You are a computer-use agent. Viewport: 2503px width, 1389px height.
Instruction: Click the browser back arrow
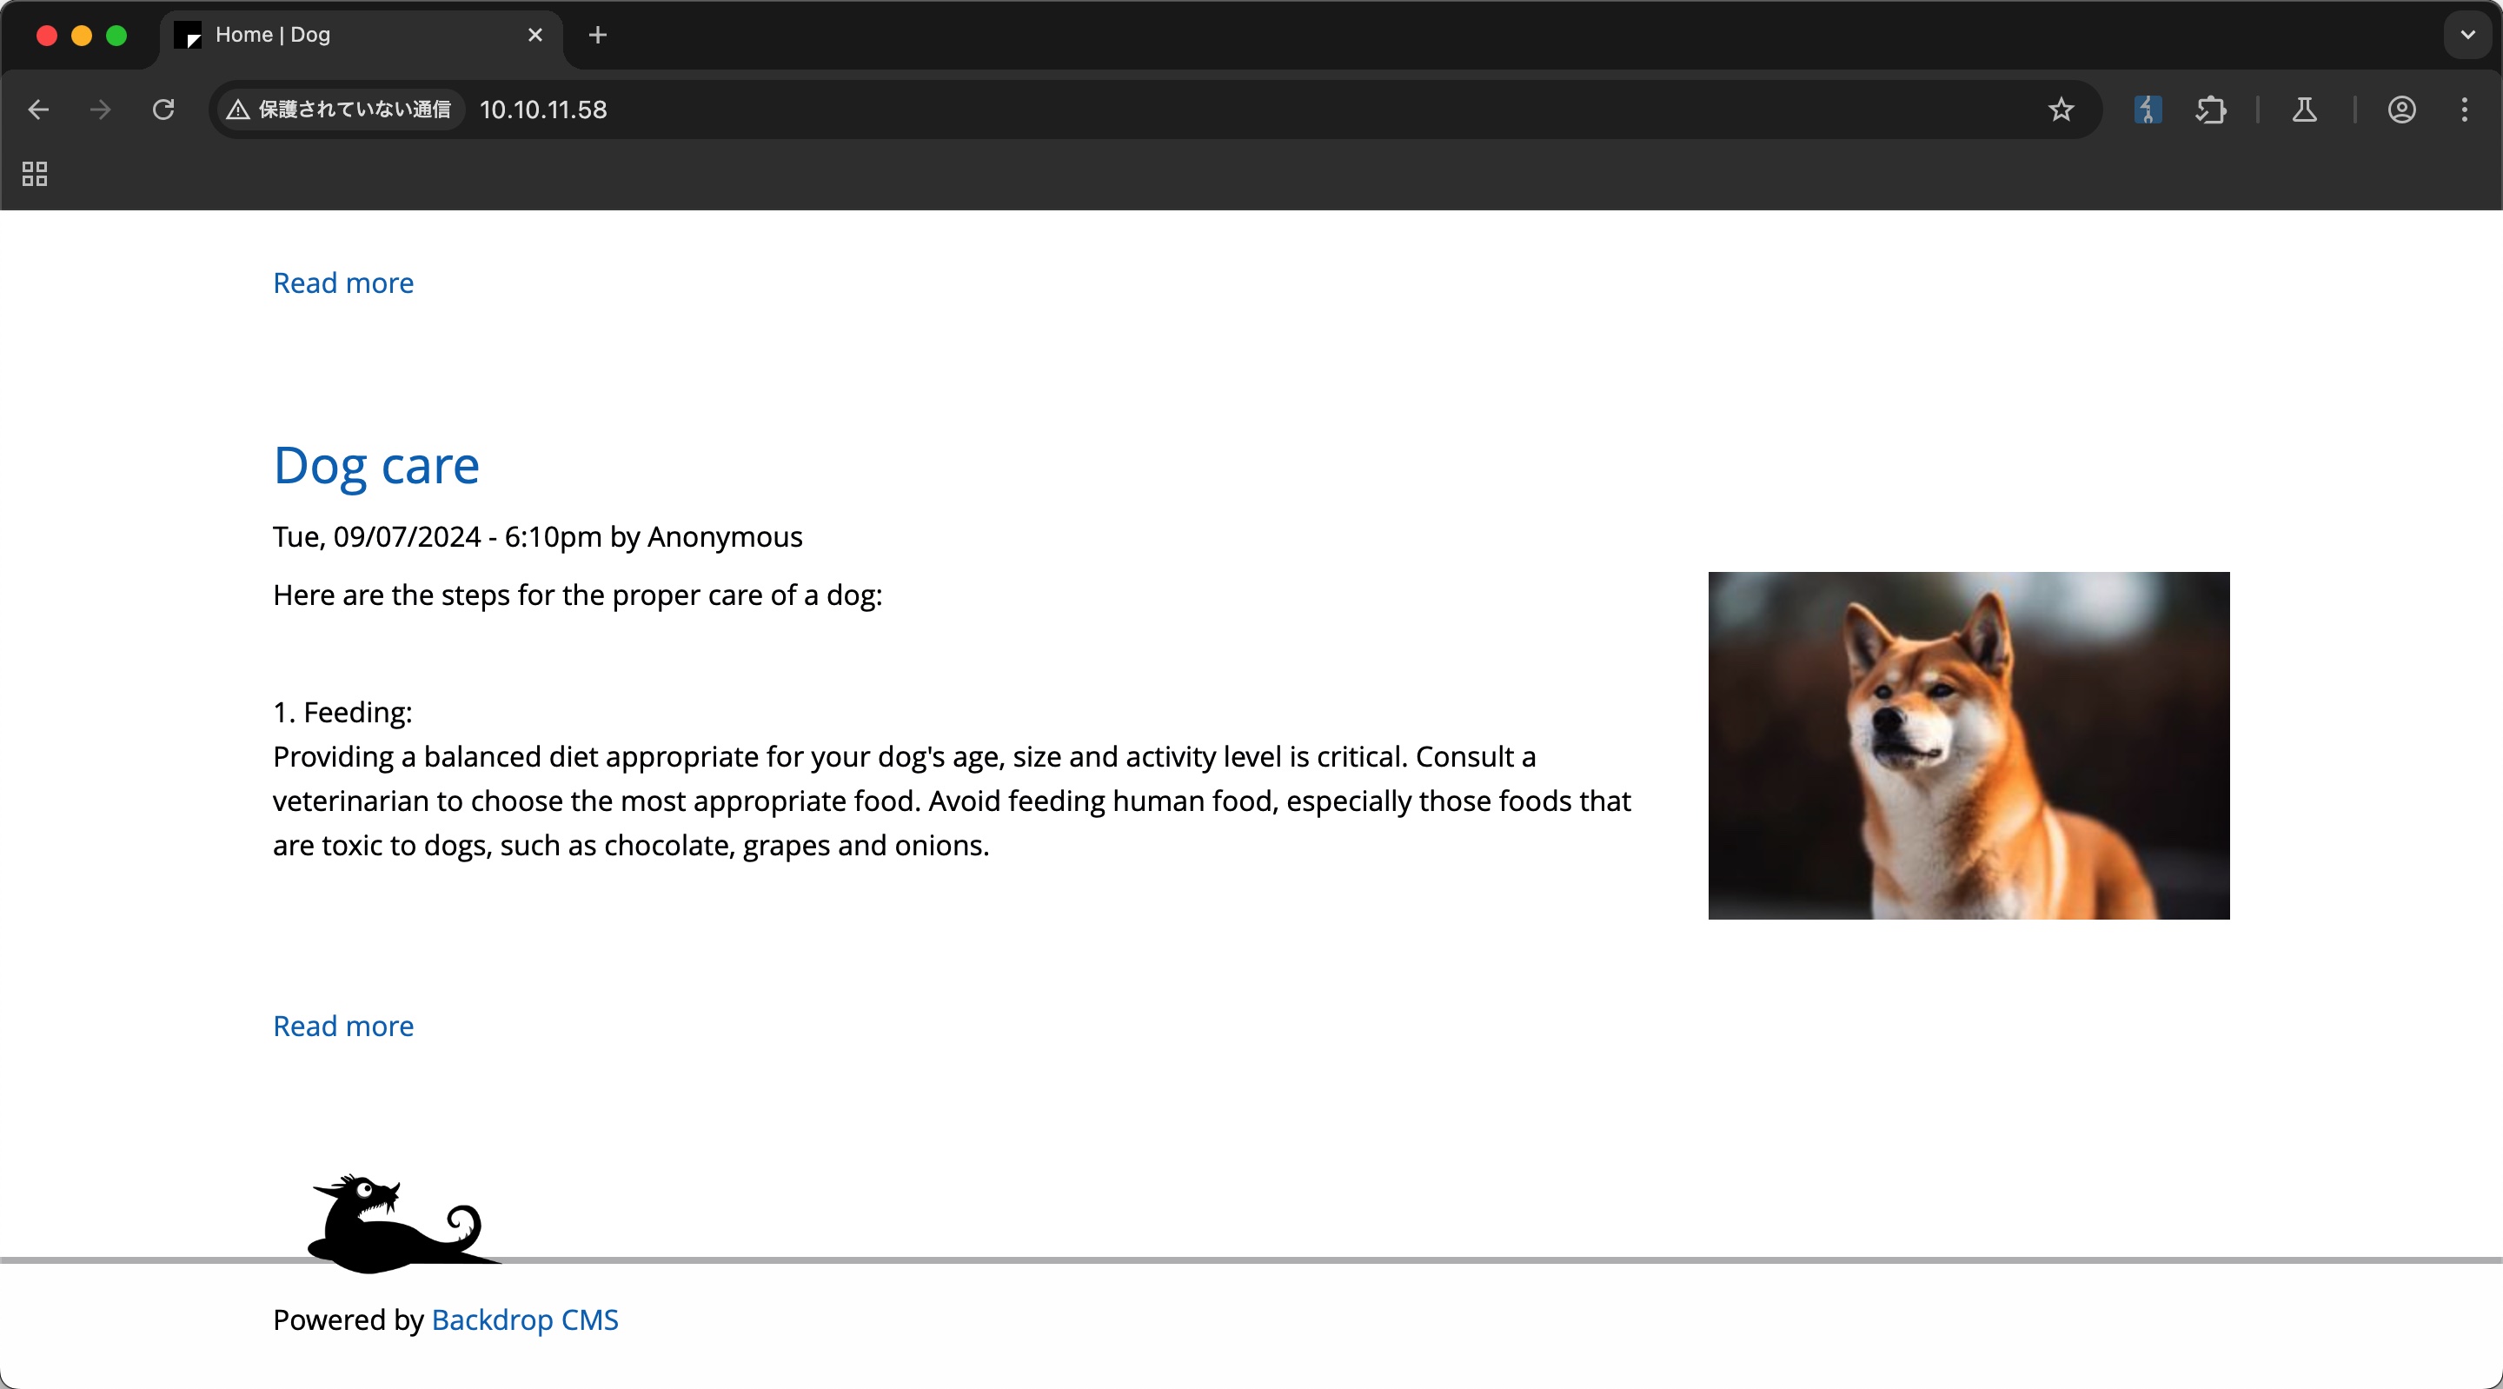click(39, 110)
